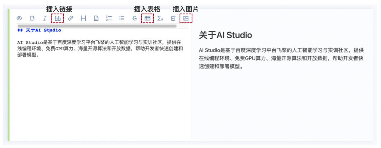The height and width of the screenshot is (148, 381).
Task: Click the preview heading '关于AI Studio'
Action: 225,35
